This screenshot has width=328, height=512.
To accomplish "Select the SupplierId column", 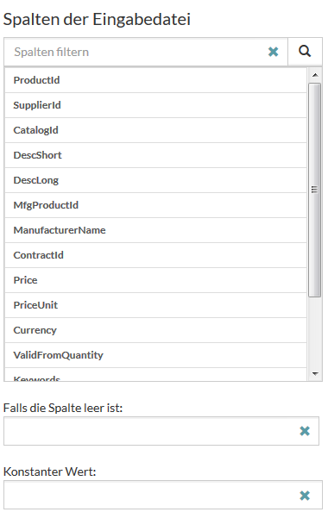I will (155, 105).
